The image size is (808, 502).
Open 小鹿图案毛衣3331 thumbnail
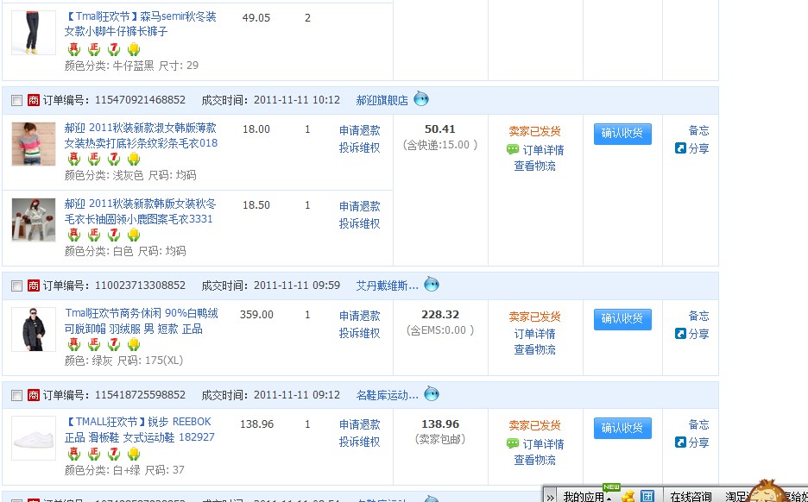point(34,220)
